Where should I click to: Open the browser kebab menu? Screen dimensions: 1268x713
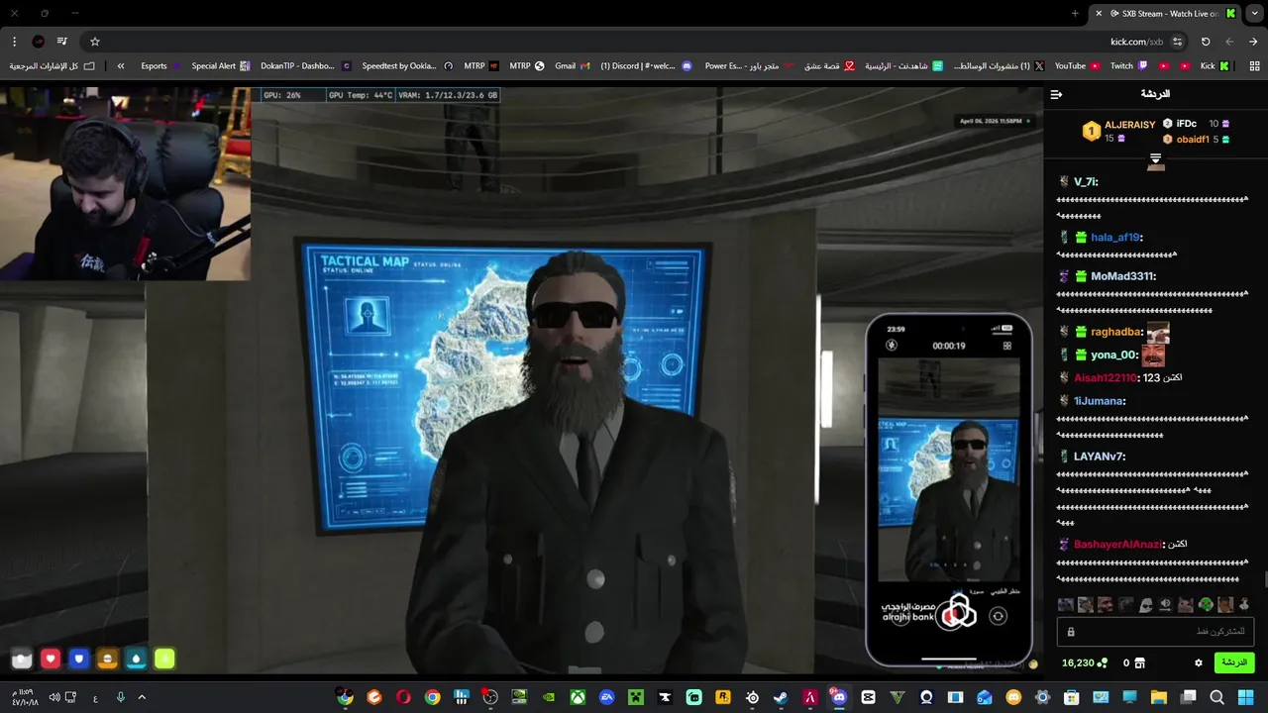(x=14, y=42)
